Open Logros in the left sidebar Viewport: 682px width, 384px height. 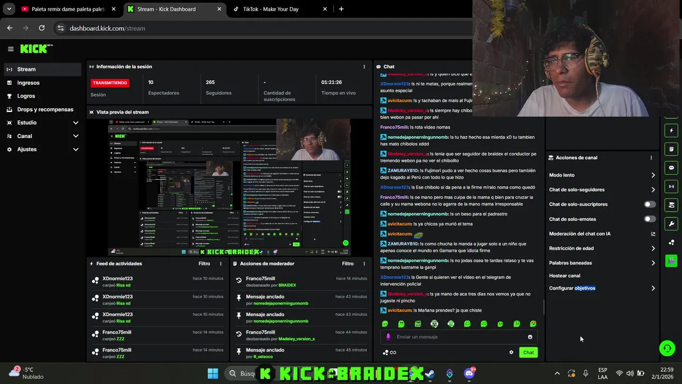[x=43, y=96]
